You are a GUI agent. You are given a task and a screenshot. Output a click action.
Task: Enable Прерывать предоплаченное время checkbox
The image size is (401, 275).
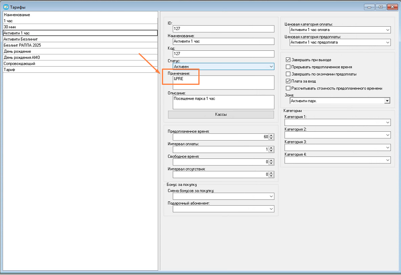(288, 67)
